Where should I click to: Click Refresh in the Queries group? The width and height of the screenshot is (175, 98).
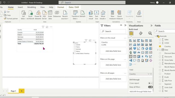(x=83, y=14)
